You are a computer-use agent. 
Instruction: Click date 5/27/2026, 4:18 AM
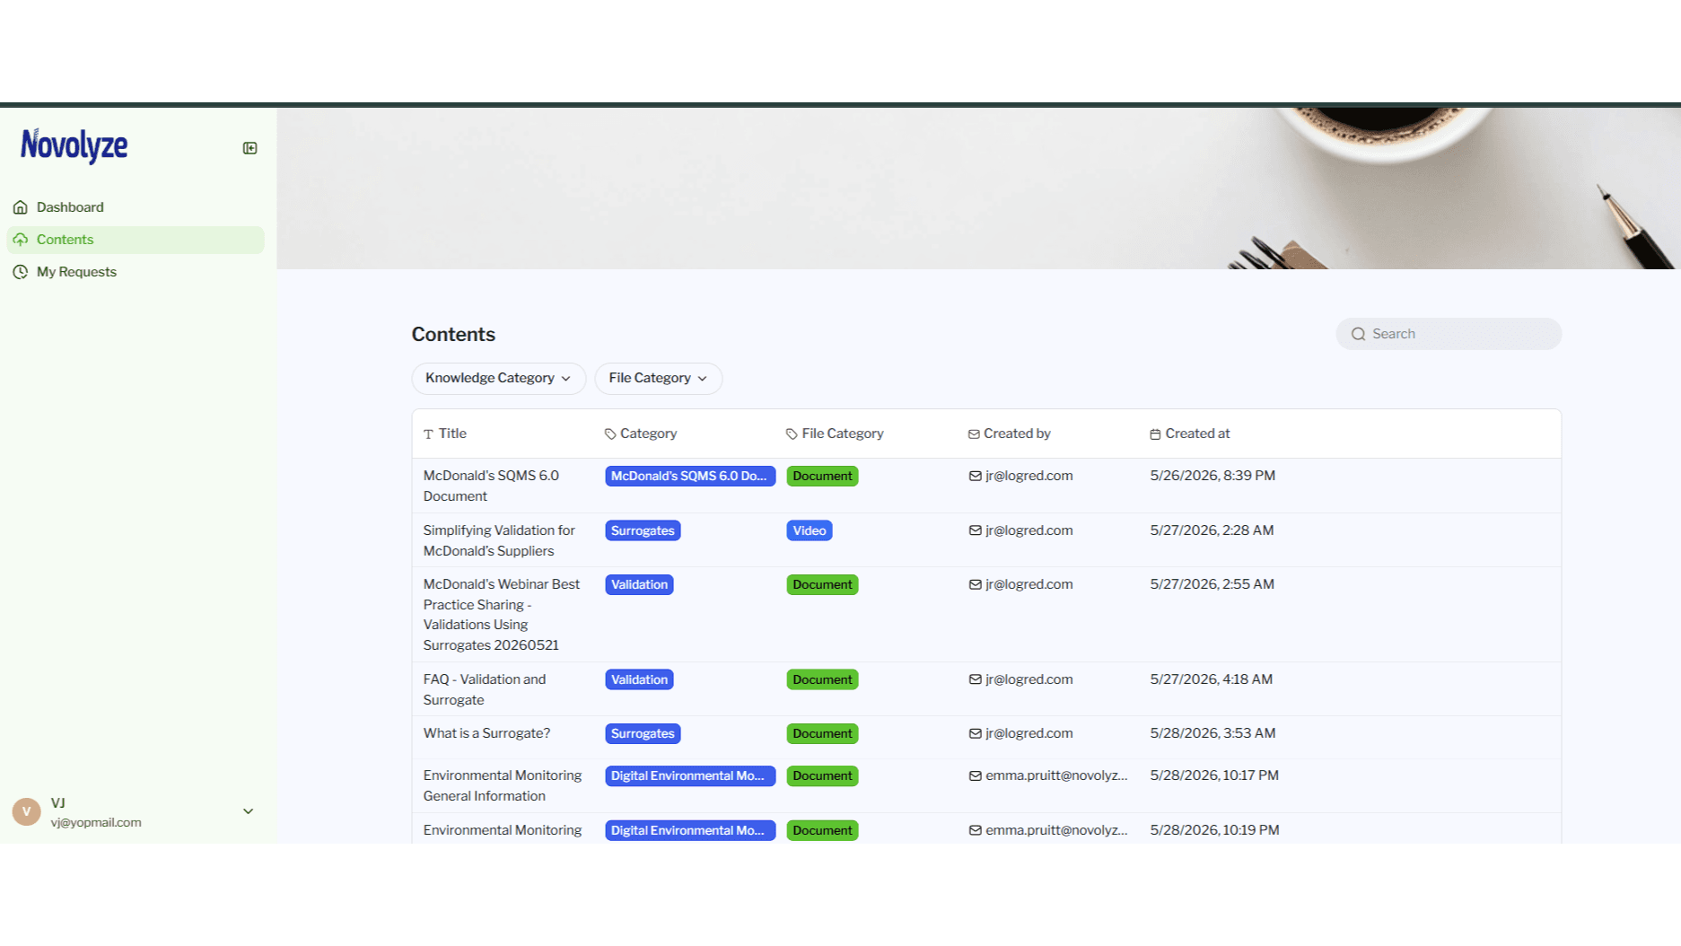(1211, 679)
